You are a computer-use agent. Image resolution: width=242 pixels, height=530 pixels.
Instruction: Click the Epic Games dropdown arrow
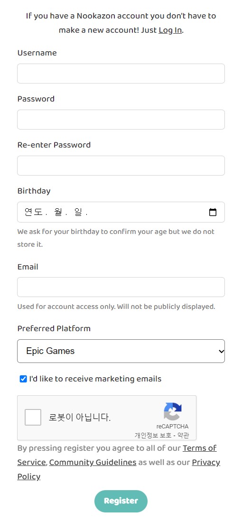coord(221,351)
